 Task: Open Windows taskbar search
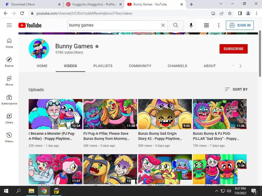[18, 191]
